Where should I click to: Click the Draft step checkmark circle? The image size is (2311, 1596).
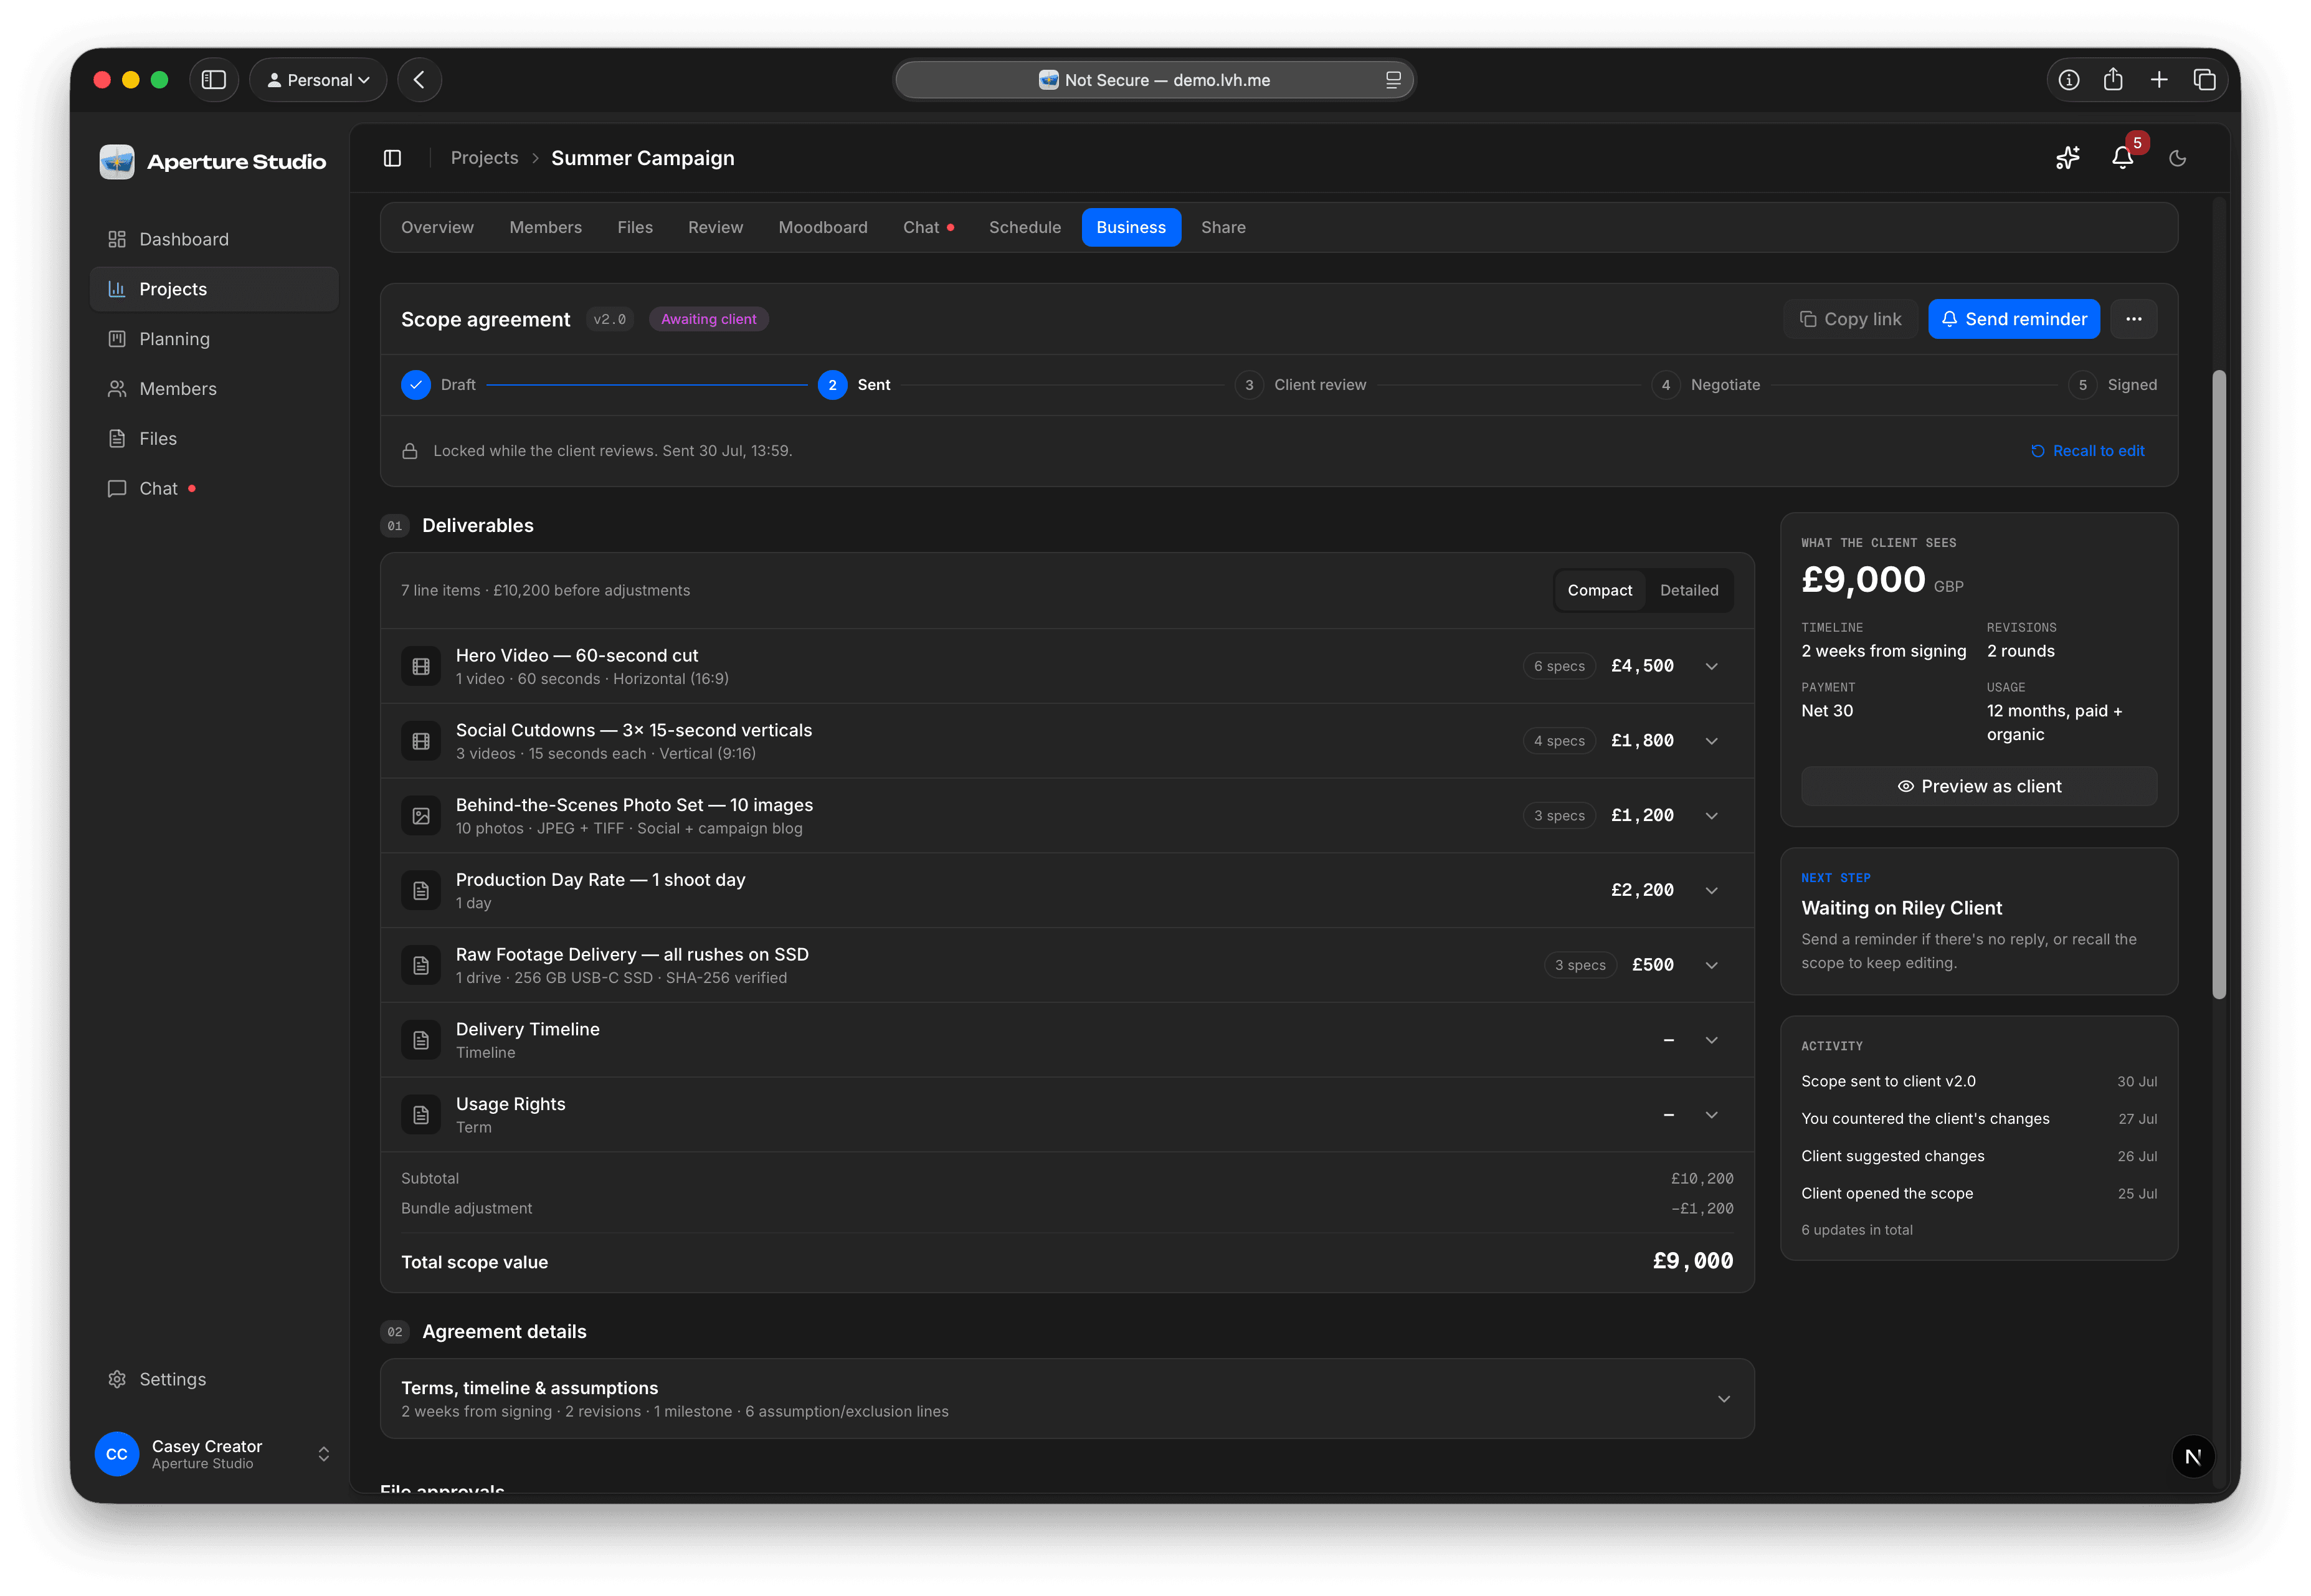coord(415,385)
